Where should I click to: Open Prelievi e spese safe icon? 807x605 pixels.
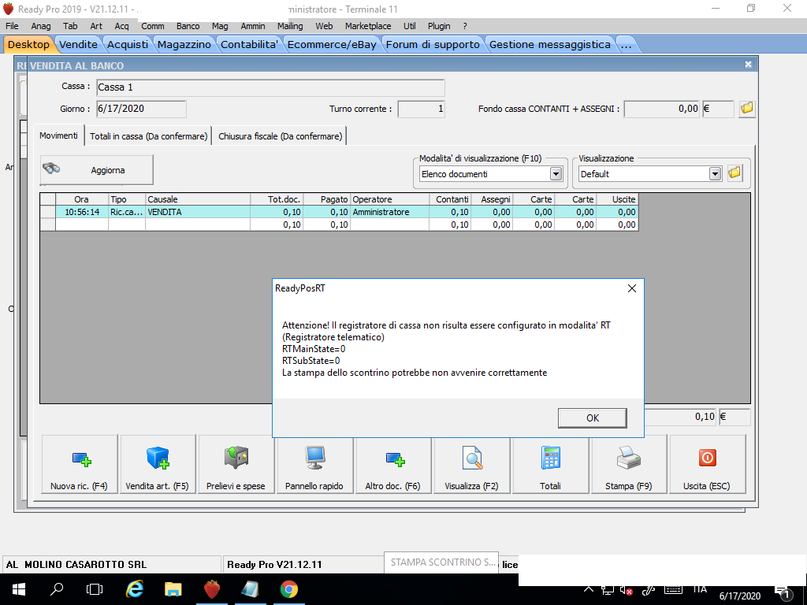tap(236, 458)
